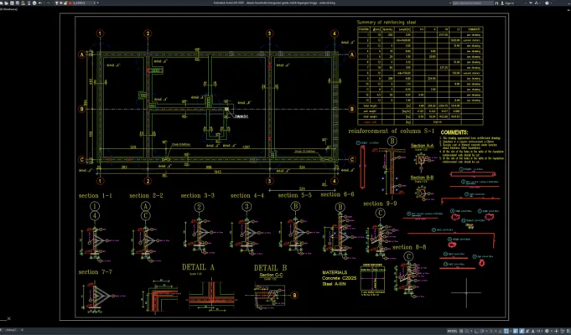This screenshot has width=571, height=335.
Task: Select the 'MATERIALS' heading text
Action: [x=335, y=272]
